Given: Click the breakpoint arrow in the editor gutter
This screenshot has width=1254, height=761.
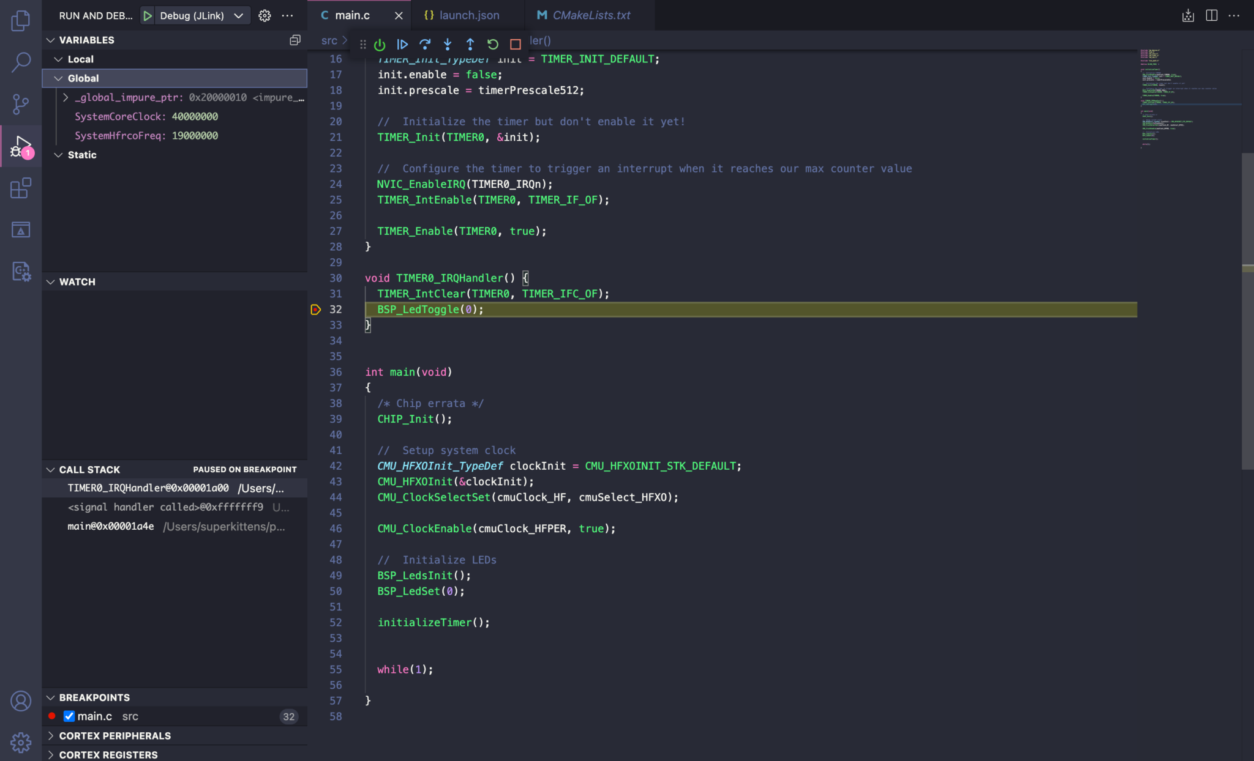Looking at the screenshot, I should click(316, 310).
